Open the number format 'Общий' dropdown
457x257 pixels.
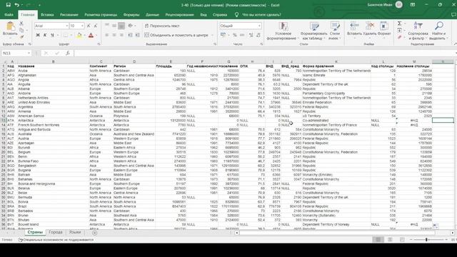[x=259, y=26]
